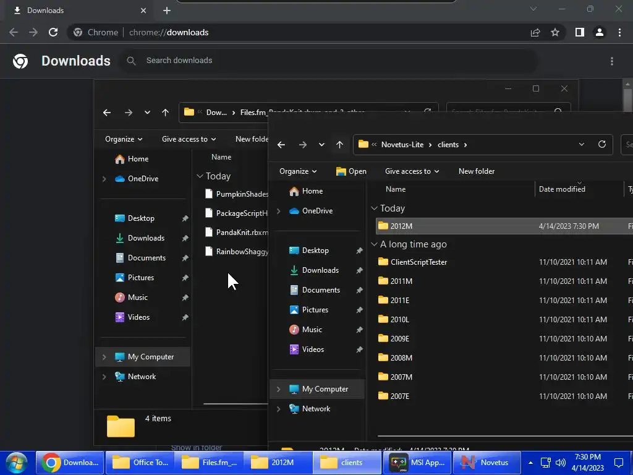Expand My Computer in clients window sidebar
The width and height of the screenshot is (633, 475).
[279, 389]
